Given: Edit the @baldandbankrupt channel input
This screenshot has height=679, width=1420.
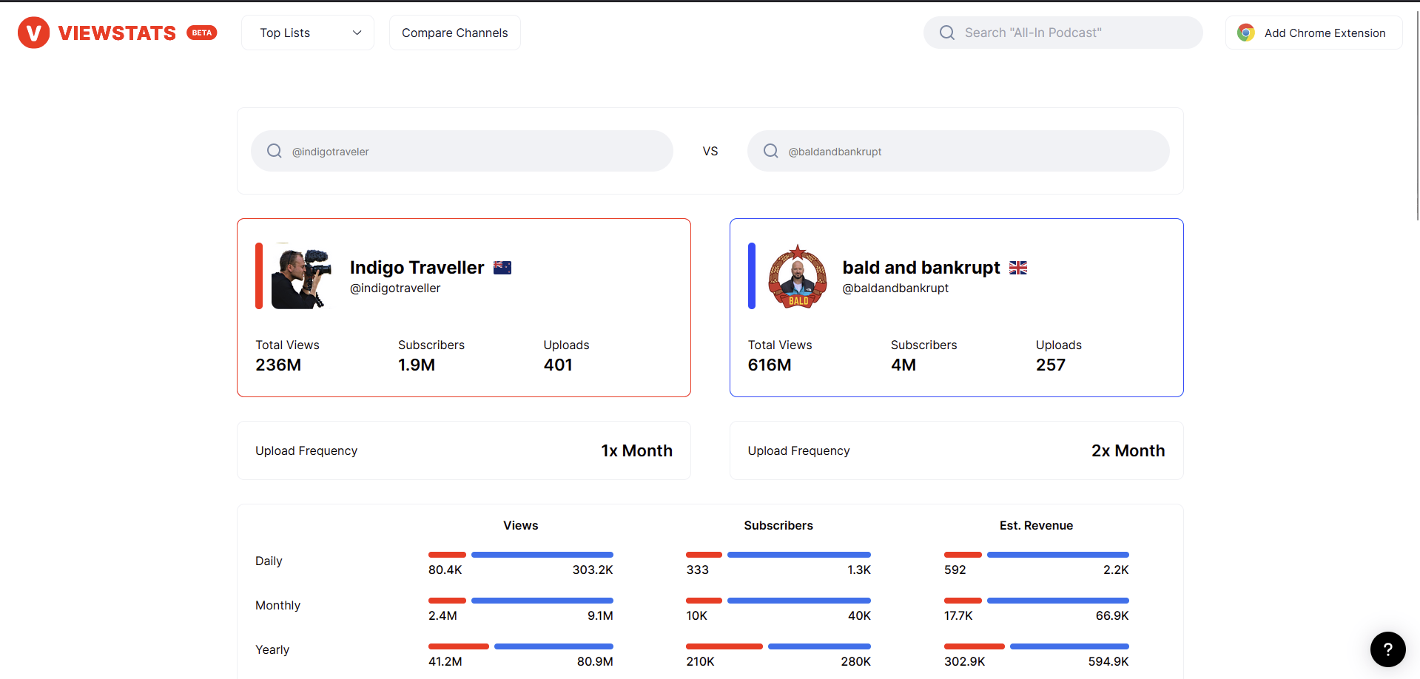Looking at the screenshot, I should (x=958, y=151).
